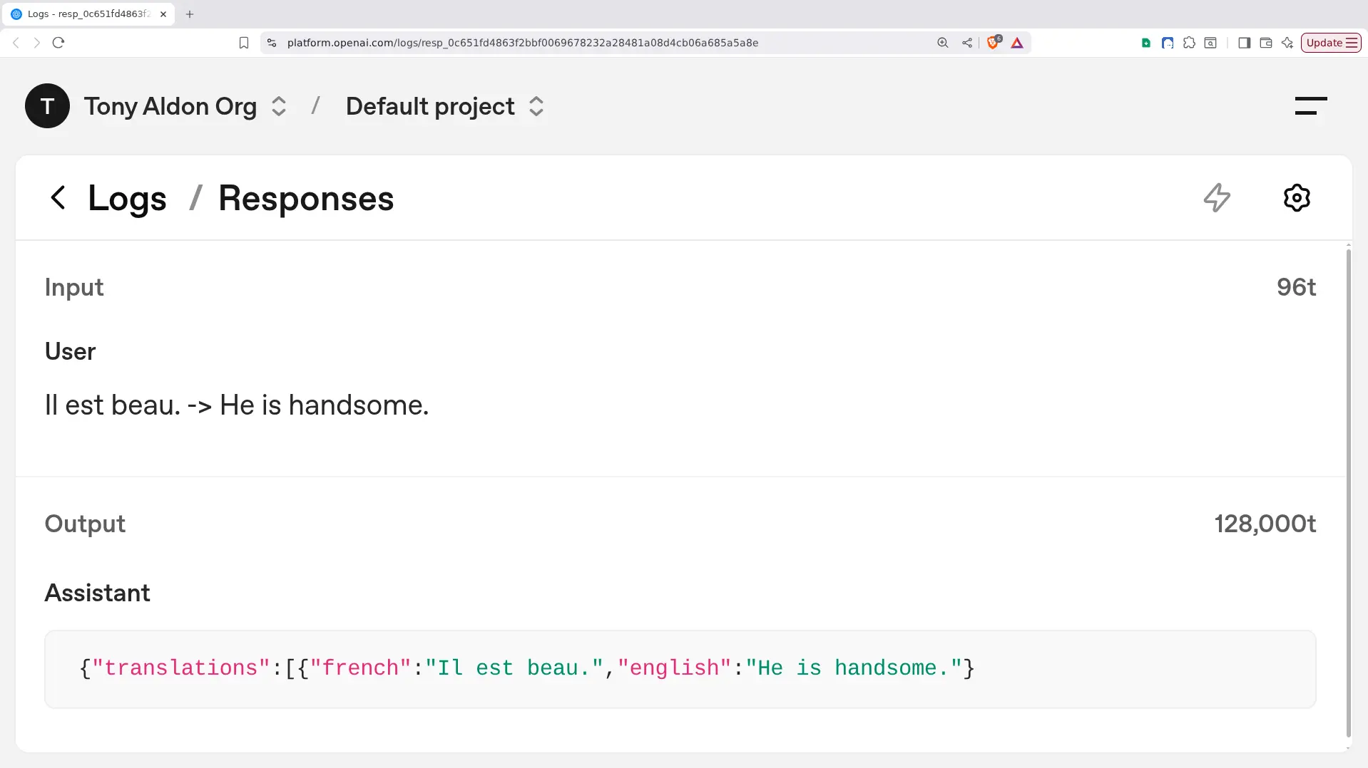The width and height of the screenshot is (1368, 768).
Task: Open the zoom magnifier in the address bar
Action: (x=942, y=43)
